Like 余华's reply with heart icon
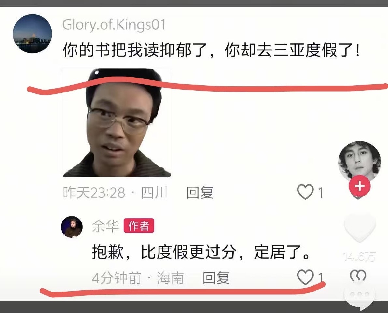The height and width of the screenshot is (313, 388). (305, 277)
